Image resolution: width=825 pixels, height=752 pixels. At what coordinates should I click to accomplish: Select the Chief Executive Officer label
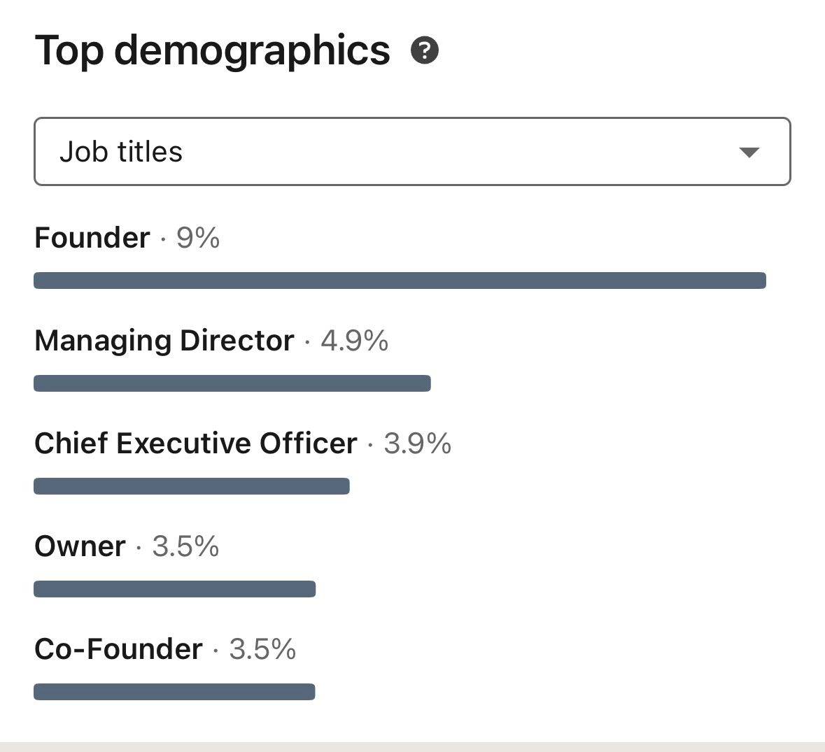[x=196, y=444]
